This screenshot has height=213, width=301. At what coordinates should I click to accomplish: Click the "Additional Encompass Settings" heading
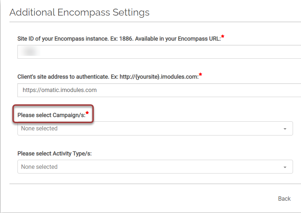pyautogui.click(x=79, y=12)
